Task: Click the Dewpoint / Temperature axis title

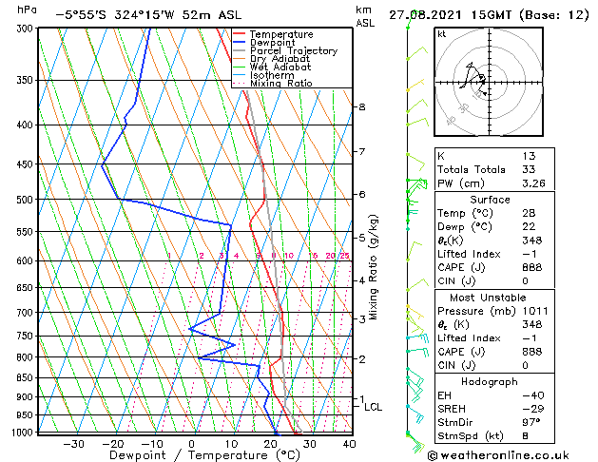Action: (204, 455)
